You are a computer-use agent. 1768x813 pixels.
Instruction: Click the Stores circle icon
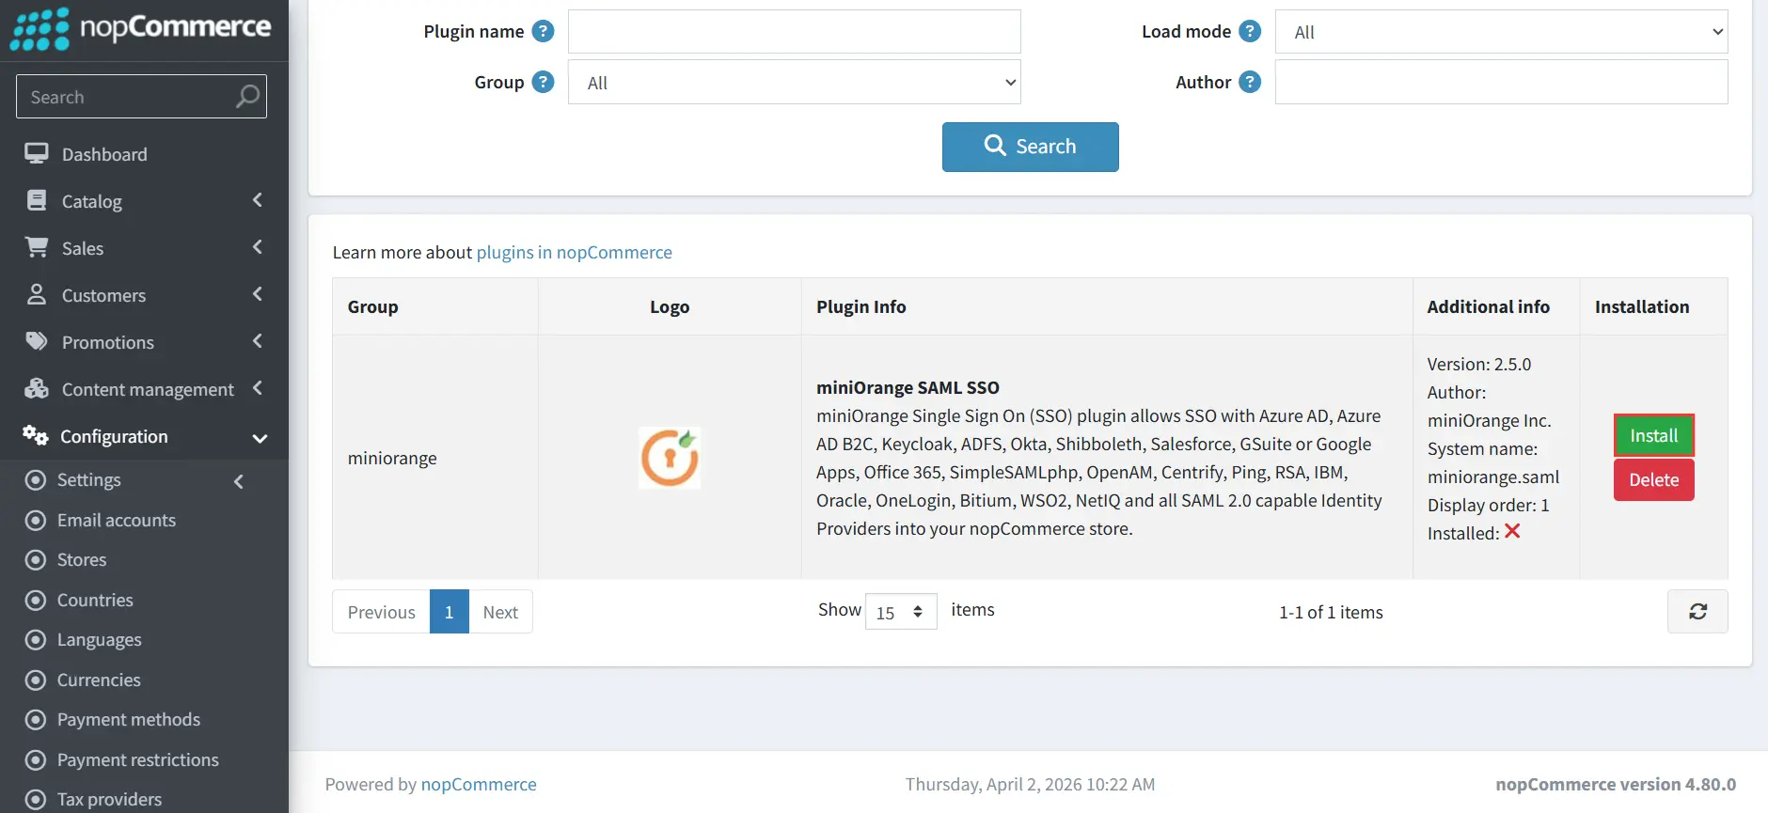pyautogui.click(x=36, y=560)
